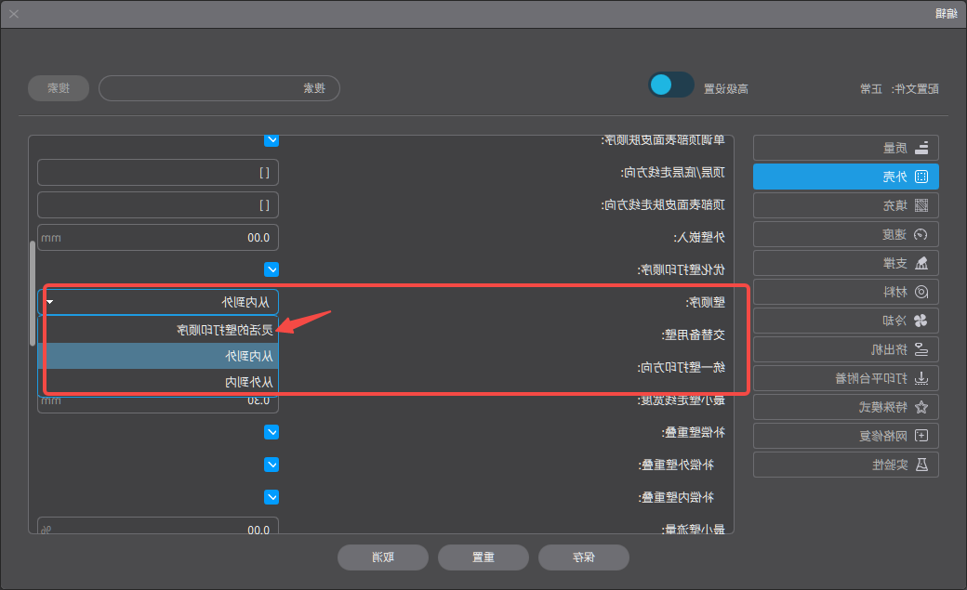Choose 灵活的壁打印顺序 from the dropdown list
Screen dimensions: 967x590
[158, 329]
